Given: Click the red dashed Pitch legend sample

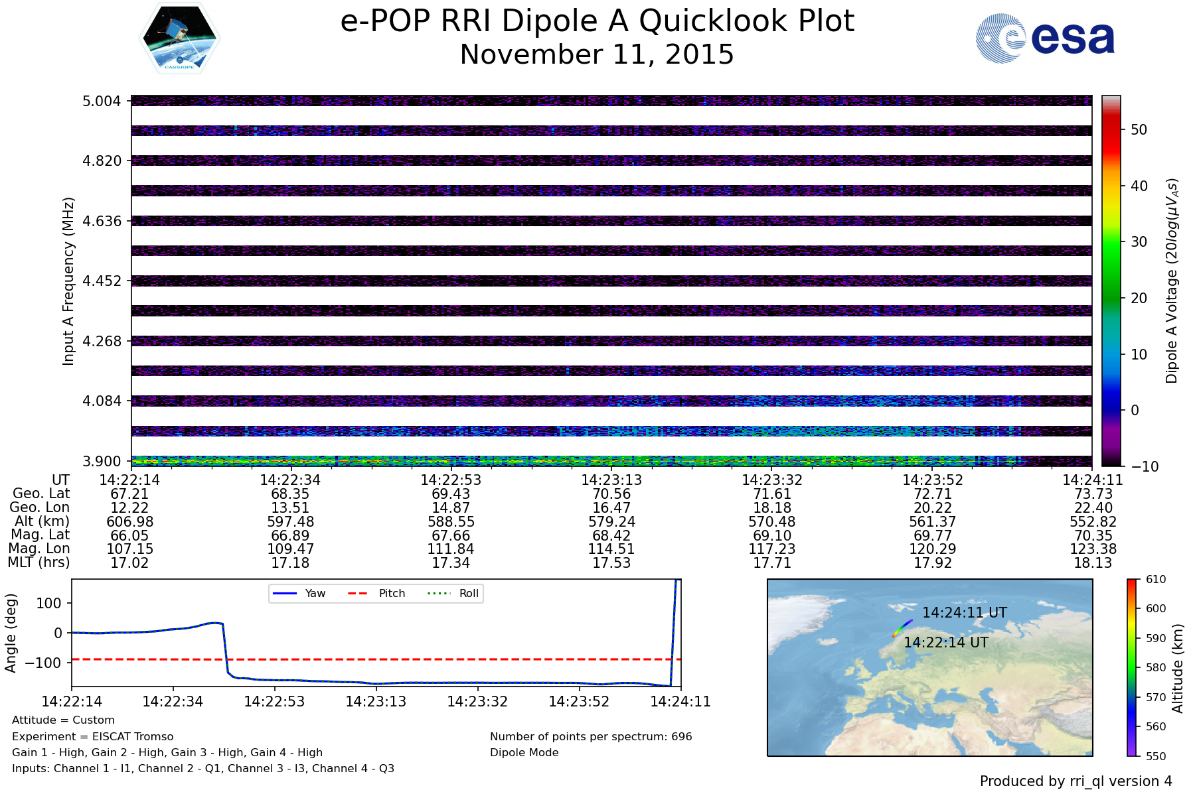Looking at the screenshot, I should click(x=357, y=594).
